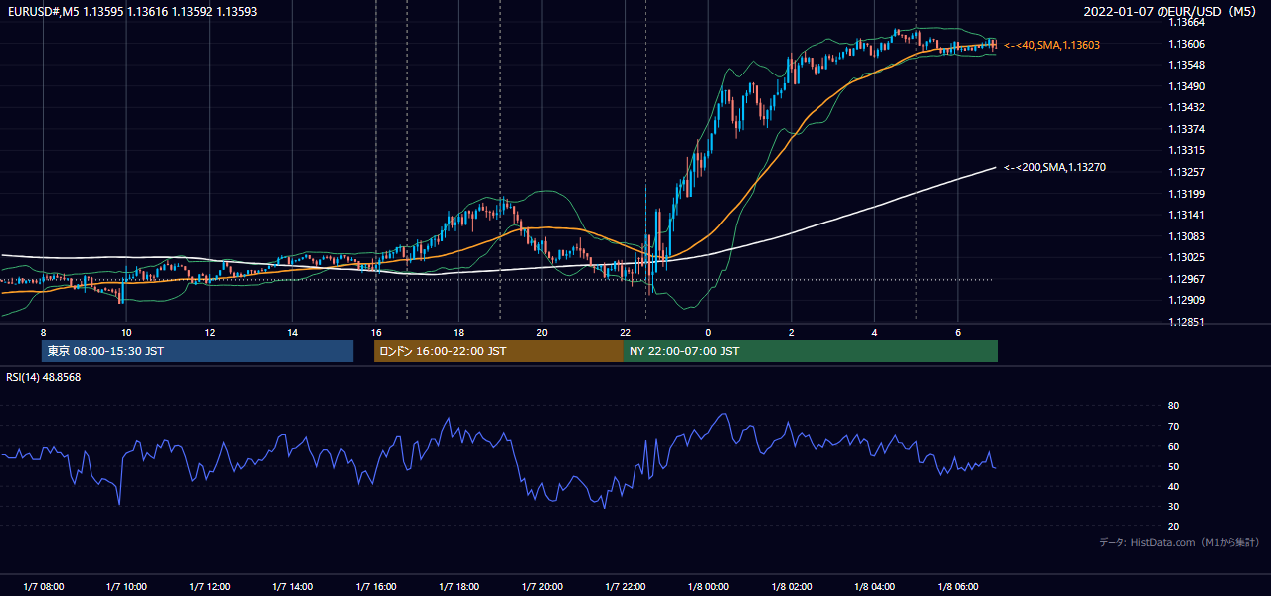
Task: Click price axis value 1.13199
Action: pos(1185,194)
